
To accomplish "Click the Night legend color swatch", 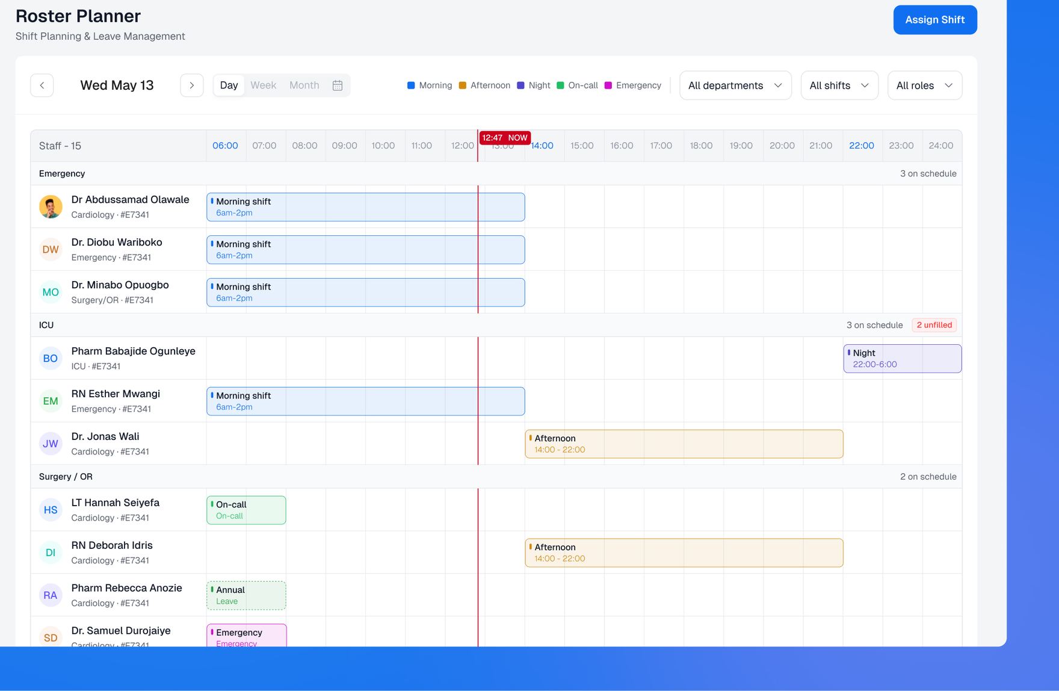I will coord(520,85).
